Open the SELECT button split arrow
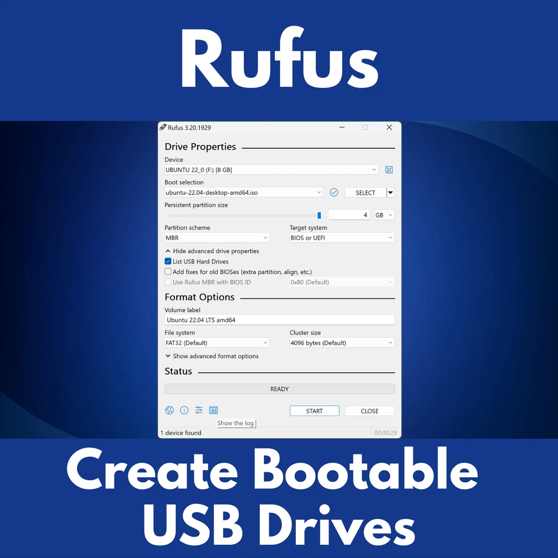Viewport: 558px width, 558px height. pos(391,192)
